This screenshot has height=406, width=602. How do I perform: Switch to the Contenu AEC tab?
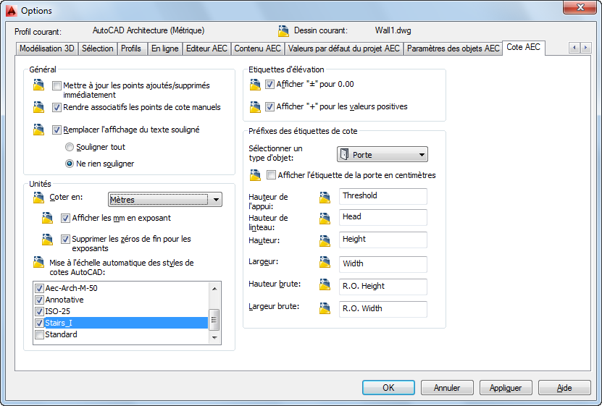coord(258,48)
